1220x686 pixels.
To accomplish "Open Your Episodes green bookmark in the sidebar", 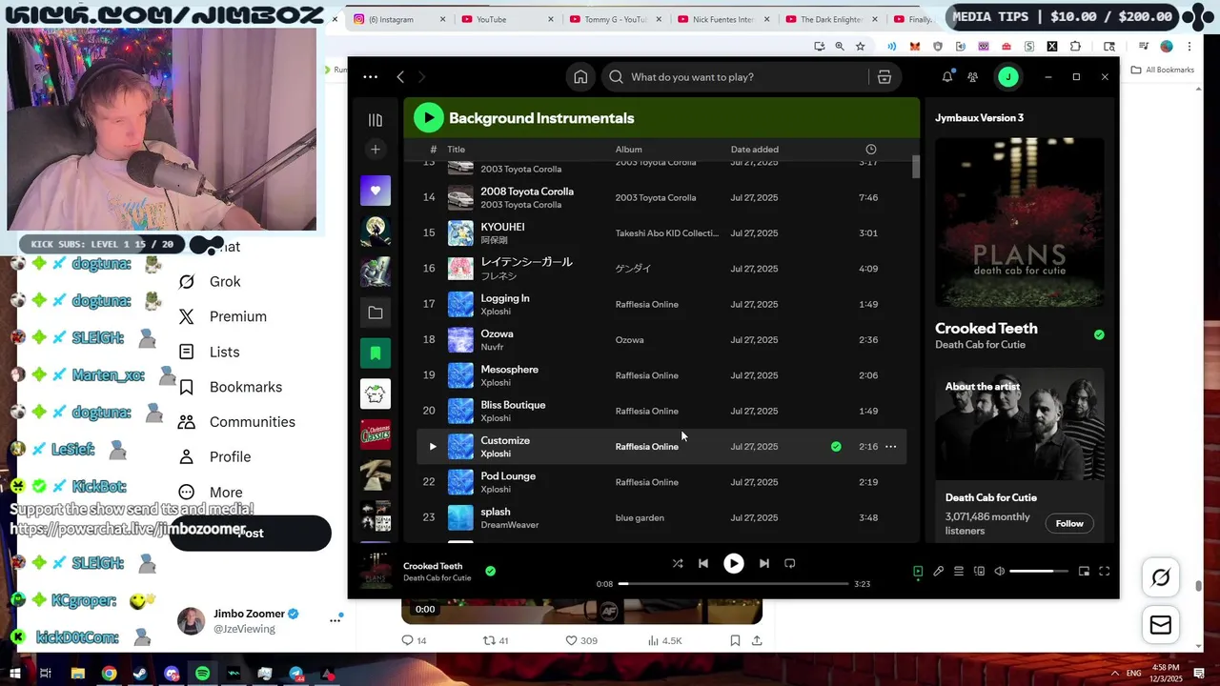I will click(376, 353).
